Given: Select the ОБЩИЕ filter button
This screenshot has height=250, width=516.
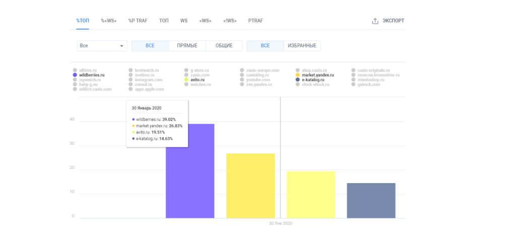Looking at the screenshot, I should (224, 46).
